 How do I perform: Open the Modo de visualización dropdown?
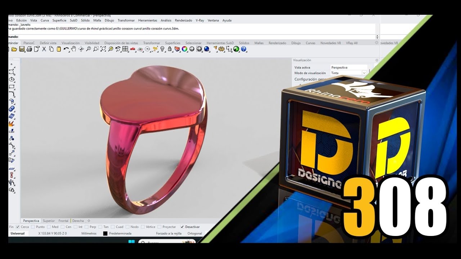364,73
